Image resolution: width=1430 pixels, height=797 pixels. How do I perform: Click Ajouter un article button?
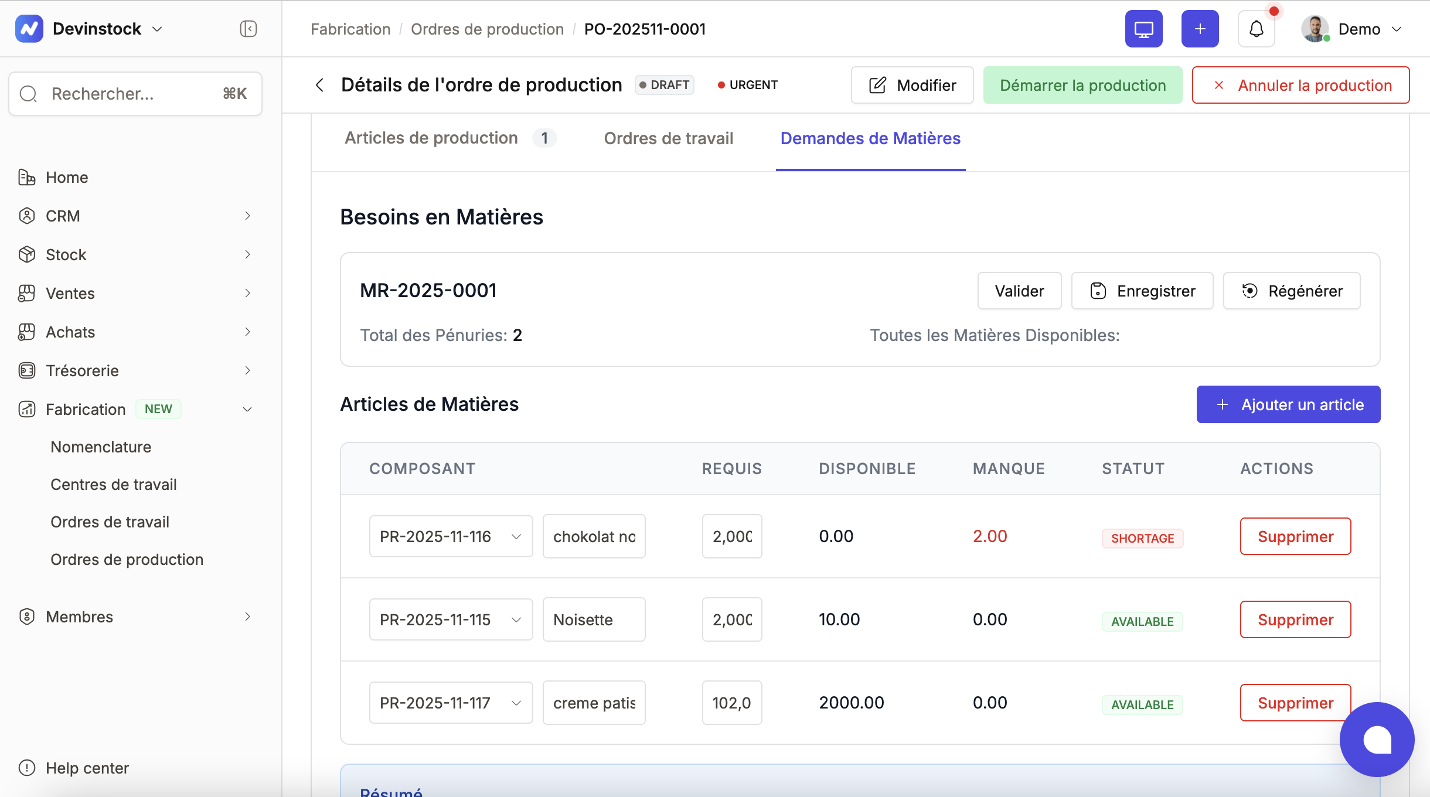click(1288, 404)
